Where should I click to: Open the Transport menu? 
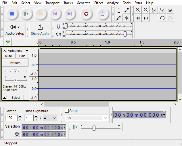pyautogui.click(x=52, y=3)
